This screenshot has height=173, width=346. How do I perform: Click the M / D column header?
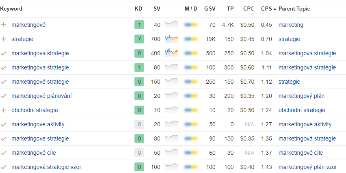tap(191, 9)
